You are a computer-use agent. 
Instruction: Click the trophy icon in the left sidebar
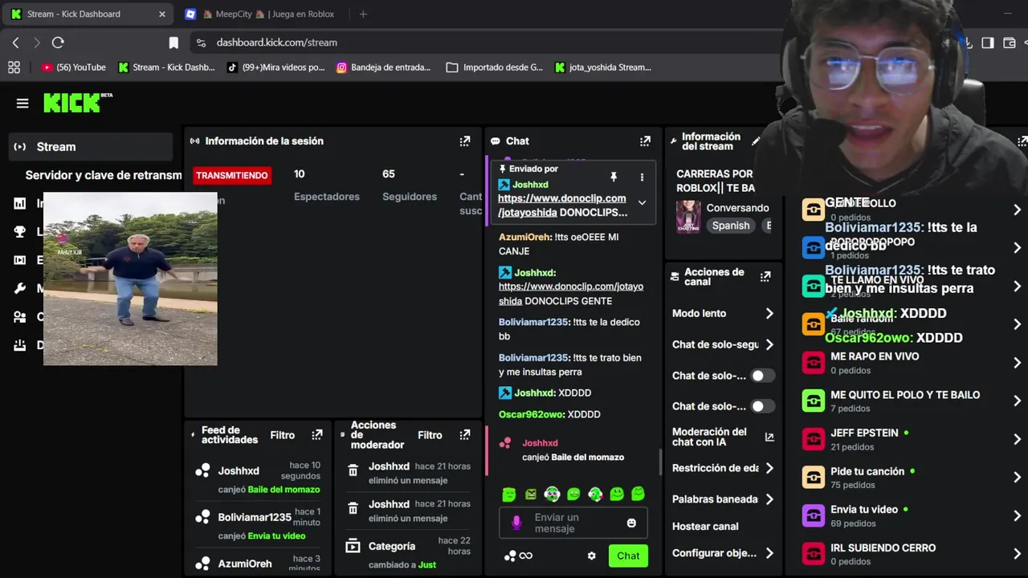pos(20,232)
